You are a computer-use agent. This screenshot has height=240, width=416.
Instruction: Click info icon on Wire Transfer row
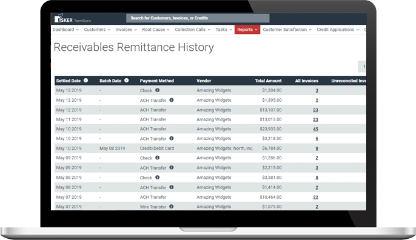tap(172, 206)
